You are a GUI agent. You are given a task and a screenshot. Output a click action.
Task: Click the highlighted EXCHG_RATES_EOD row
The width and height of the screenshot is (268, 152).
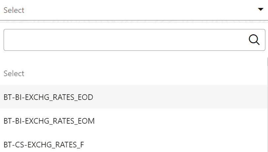pos(134,97)
